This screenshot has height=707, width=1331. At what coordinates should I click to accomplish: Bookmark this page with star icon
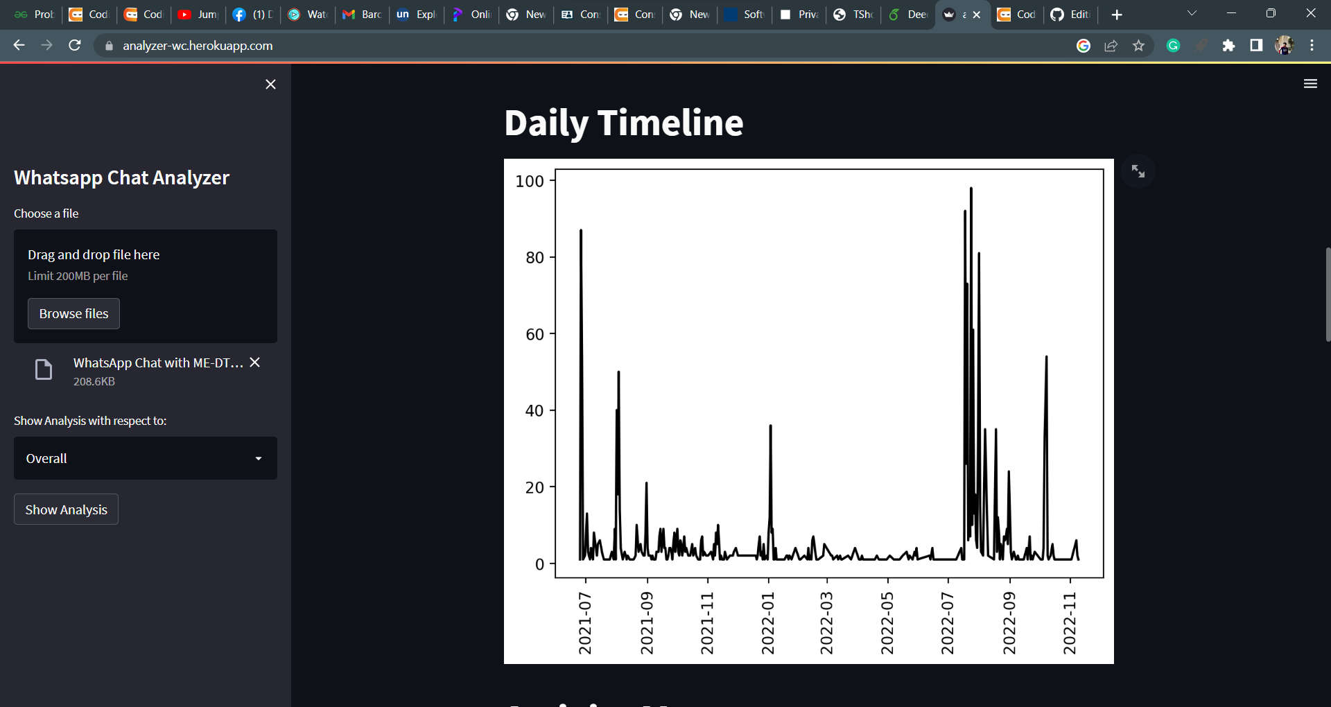1138,46
